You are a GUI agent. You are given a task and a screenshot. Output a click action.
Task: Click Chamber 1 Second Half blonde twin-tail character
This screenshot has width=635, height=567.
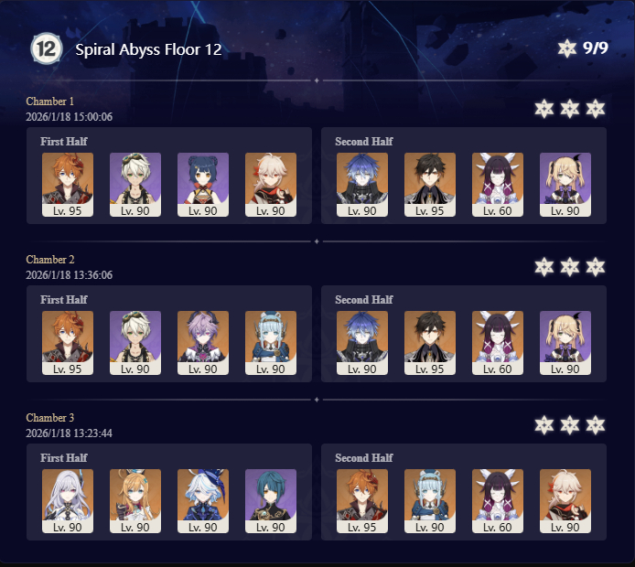(565, 185)
